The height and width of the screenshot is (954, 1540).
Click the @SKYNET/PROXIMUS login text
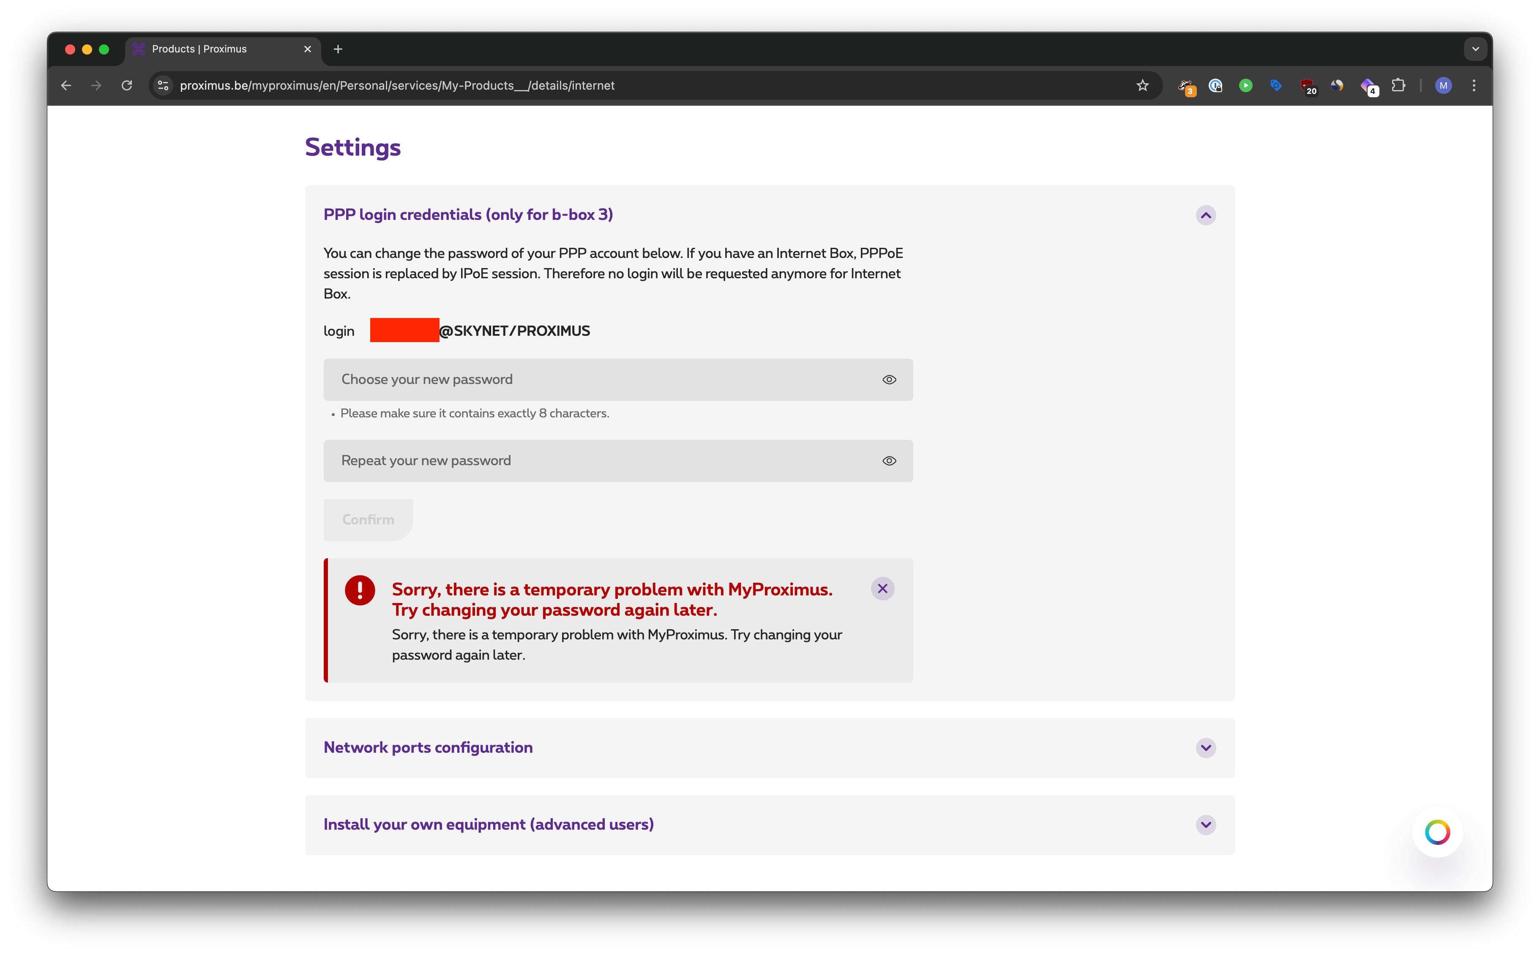[514, 331]
